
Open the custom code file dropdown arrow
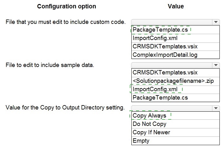pos(215,22)
